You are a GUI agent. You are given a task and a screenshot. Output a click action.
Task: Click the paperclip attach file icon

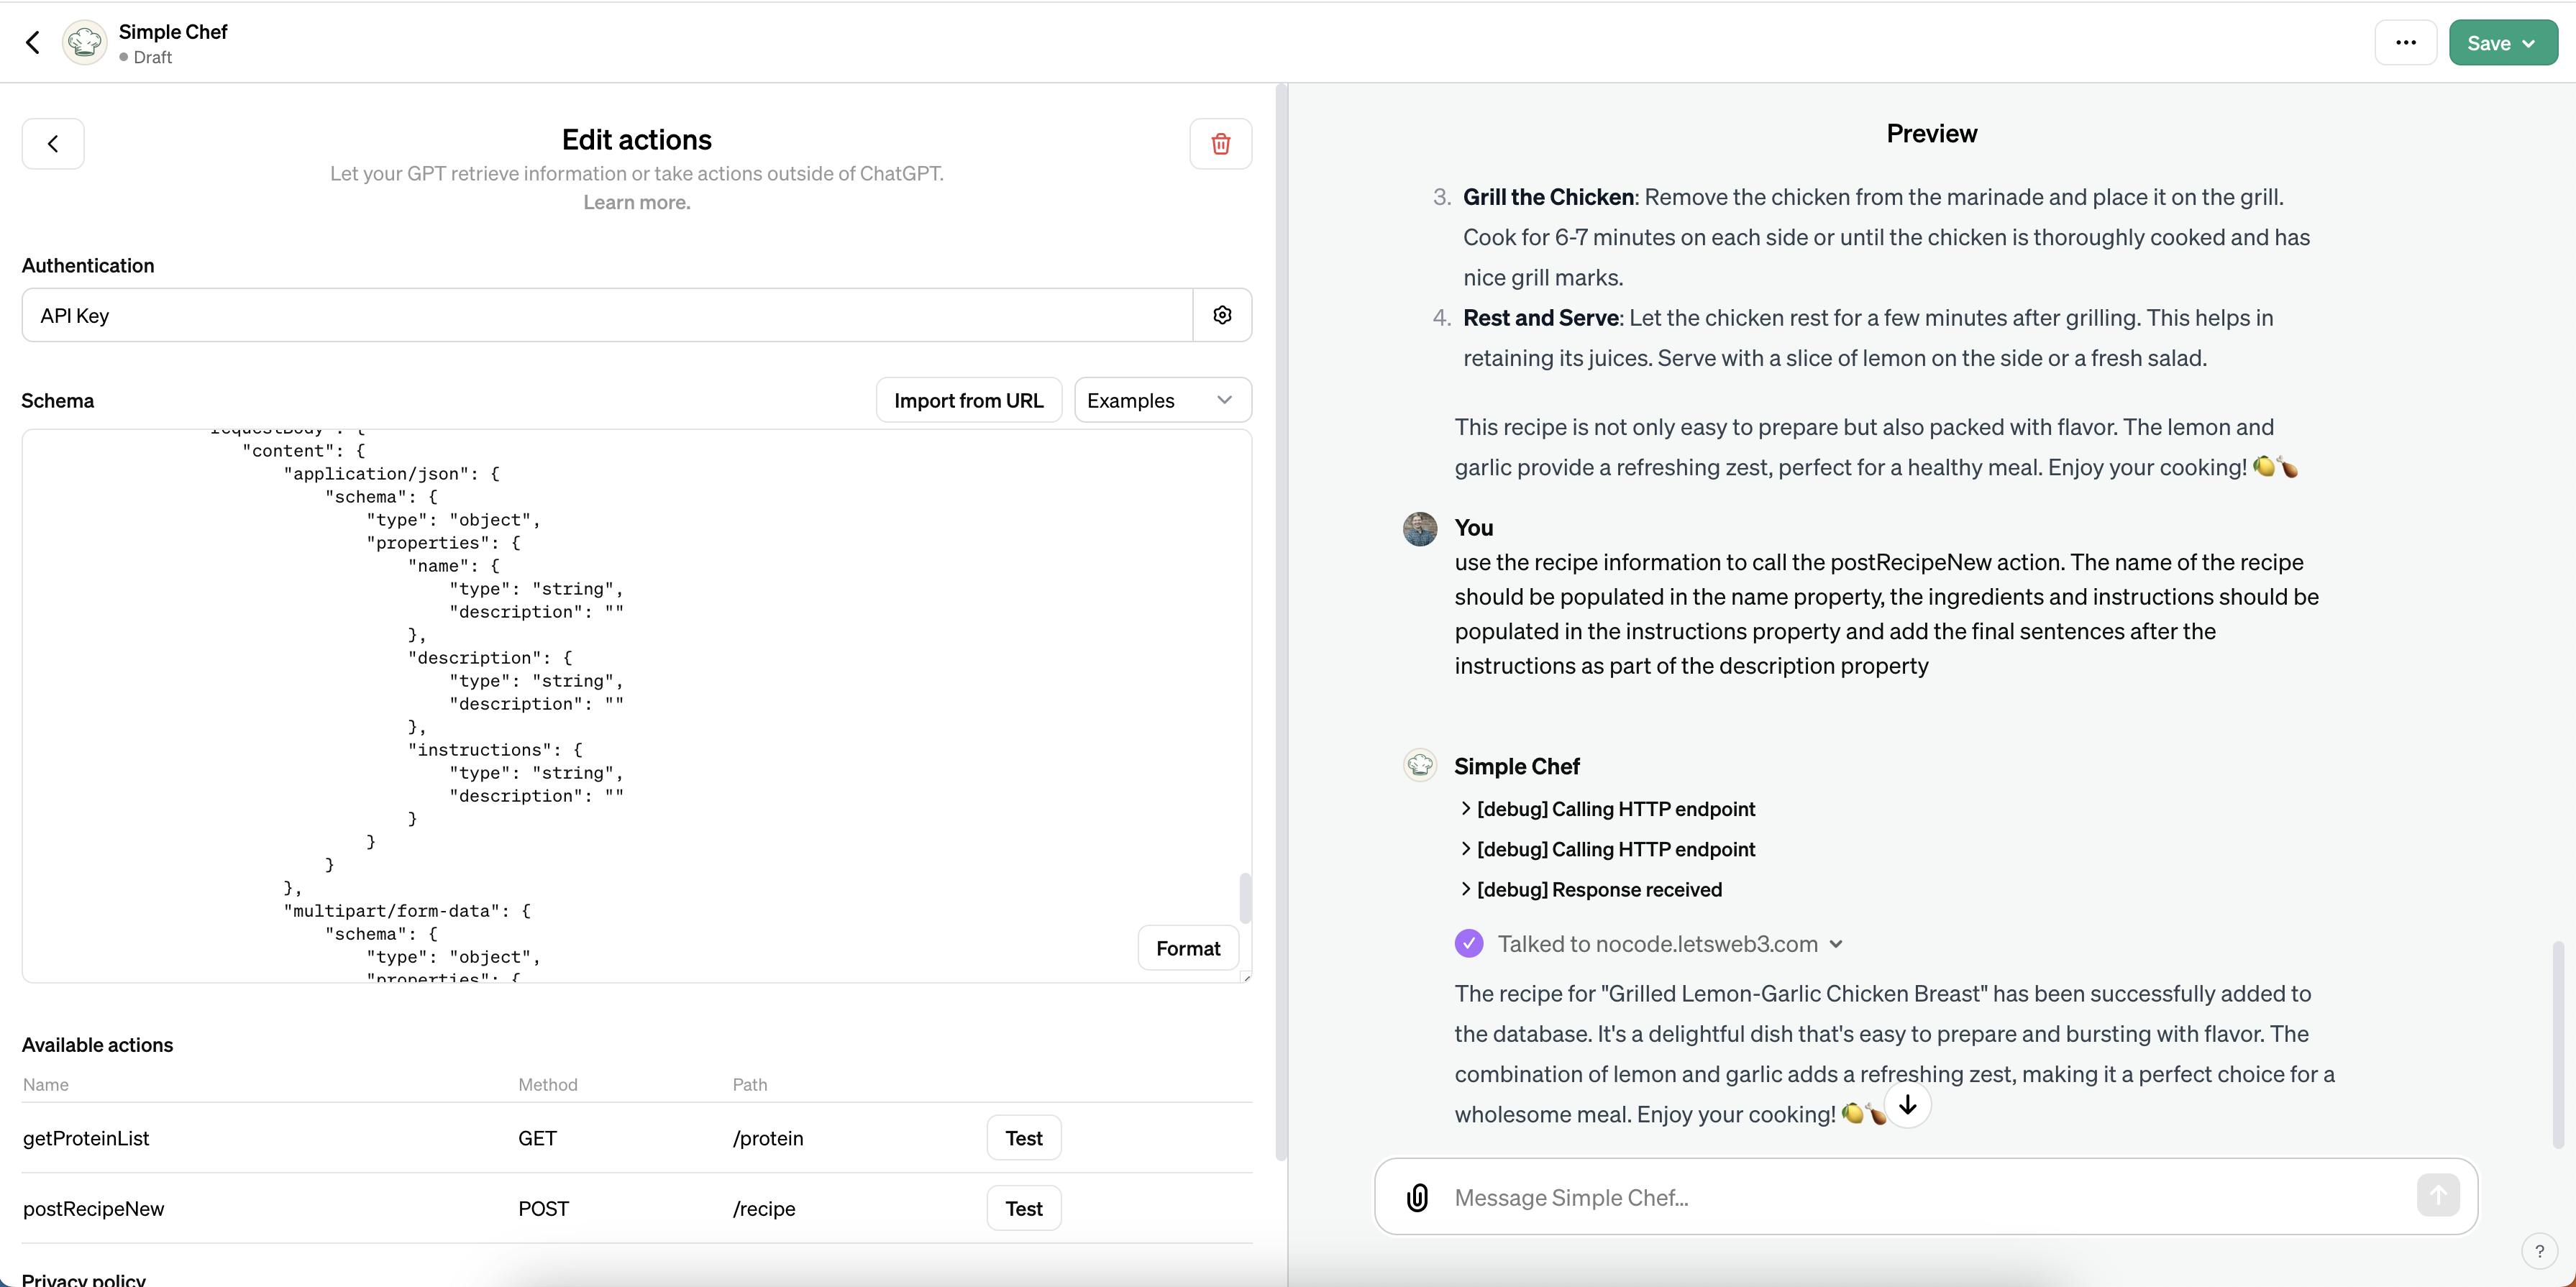[x=1417, y=1197]
